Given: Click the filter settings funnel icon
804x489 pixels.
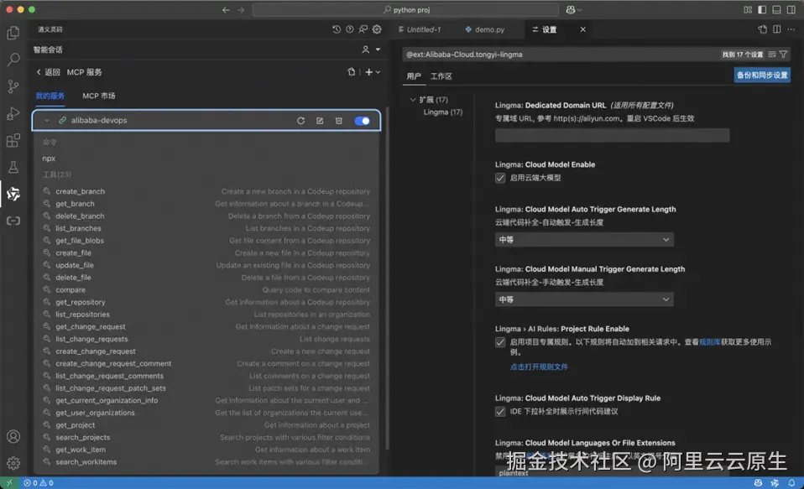Looking at the screenshot, I should (x=783, y=55).
